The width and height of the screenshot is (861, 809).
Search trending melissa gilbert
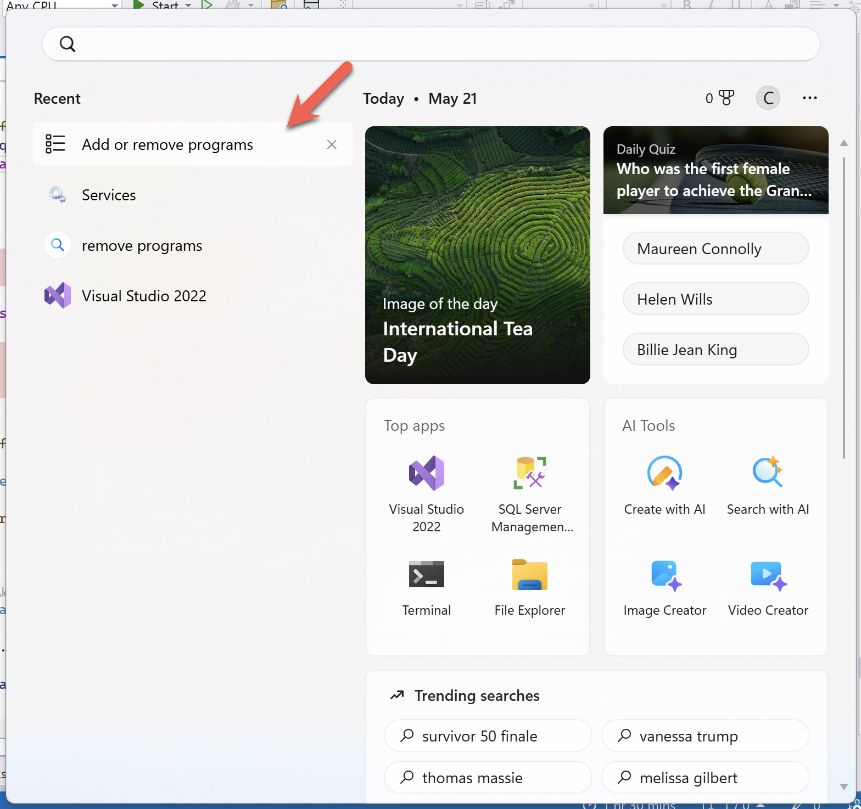pyautogui.click(x=705, y=778)
